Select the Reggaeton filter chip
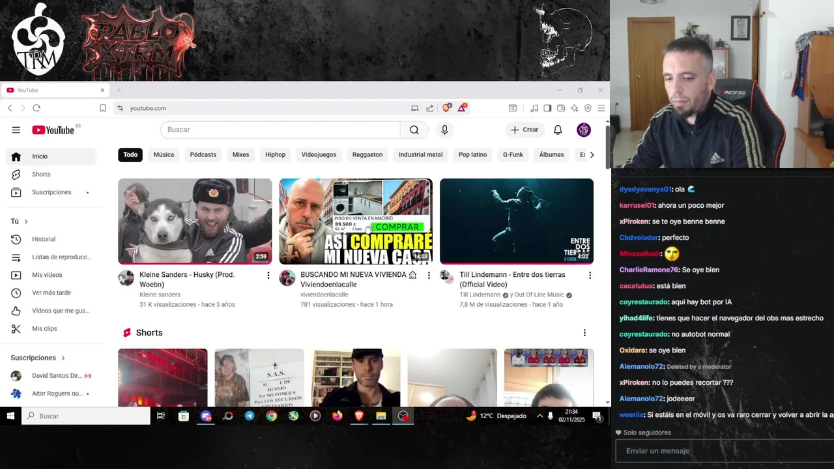This screenshot has height=469, width=834. click(367, 154)
